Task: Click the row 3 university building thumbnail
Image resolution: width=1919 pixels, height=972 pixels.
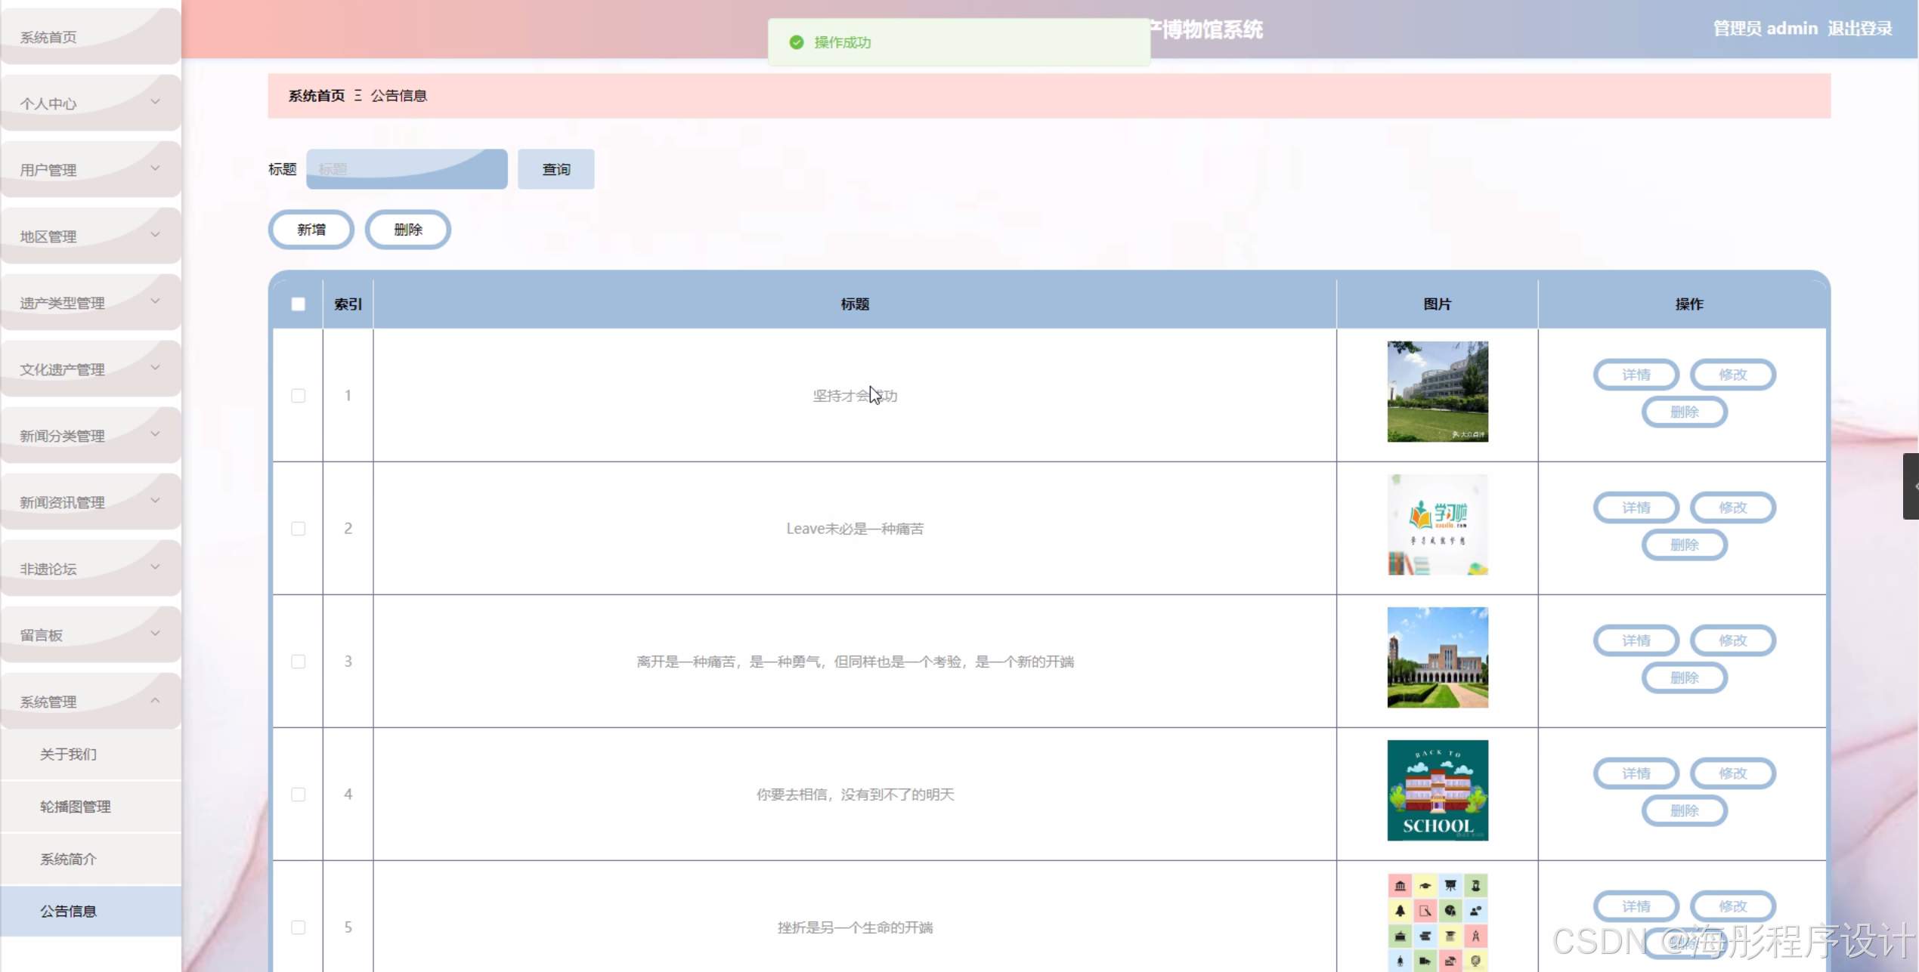Action: tap(1437, 657)
